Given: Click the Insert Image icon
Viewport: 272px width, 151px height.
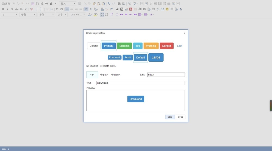Looking at the screenshot, I should coord(126,9).
